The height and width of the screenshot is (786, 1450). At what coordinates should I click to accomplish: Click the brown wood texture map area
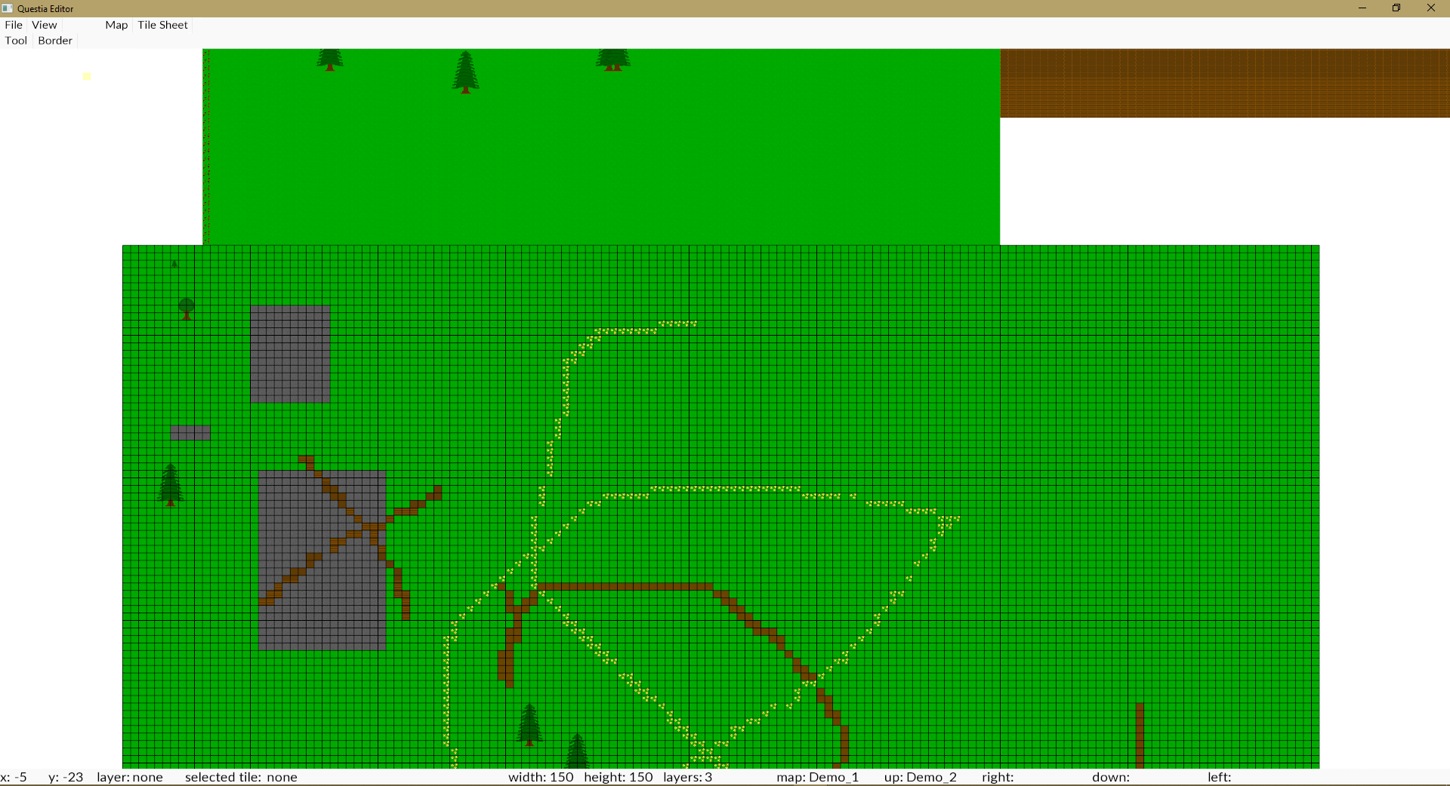[x=1225, y=83]
